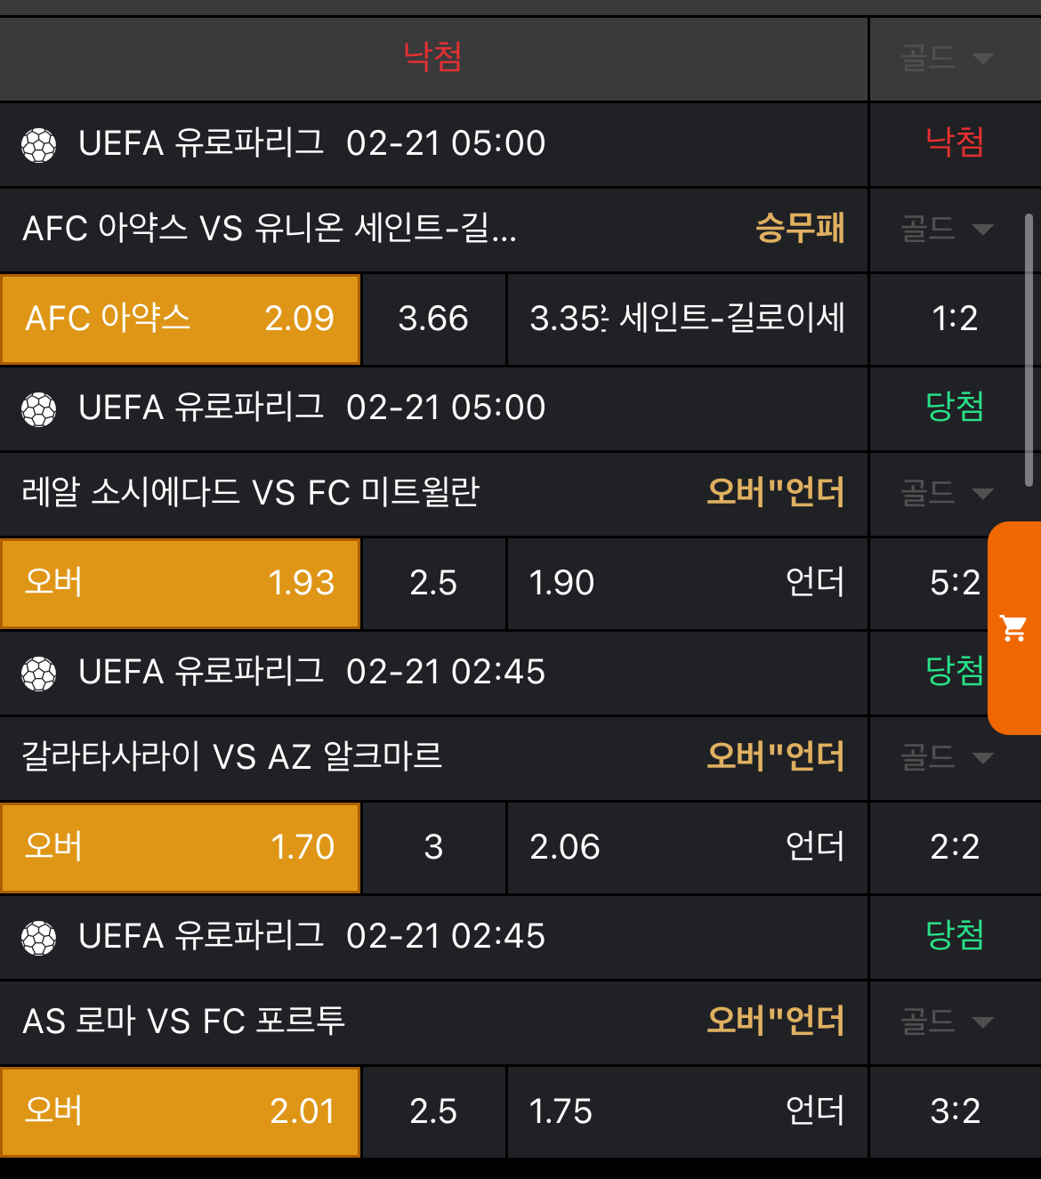Expand 골드 dropdown in 레알 소시에다드 row
This screenshot has height=1179, width=1041.
947,494
